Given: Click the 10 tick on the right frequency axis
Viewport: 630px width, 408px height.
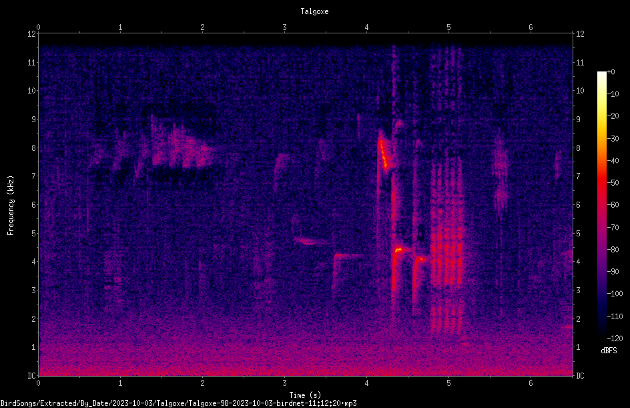Looking at the screenshot, I should pos(580,91).
